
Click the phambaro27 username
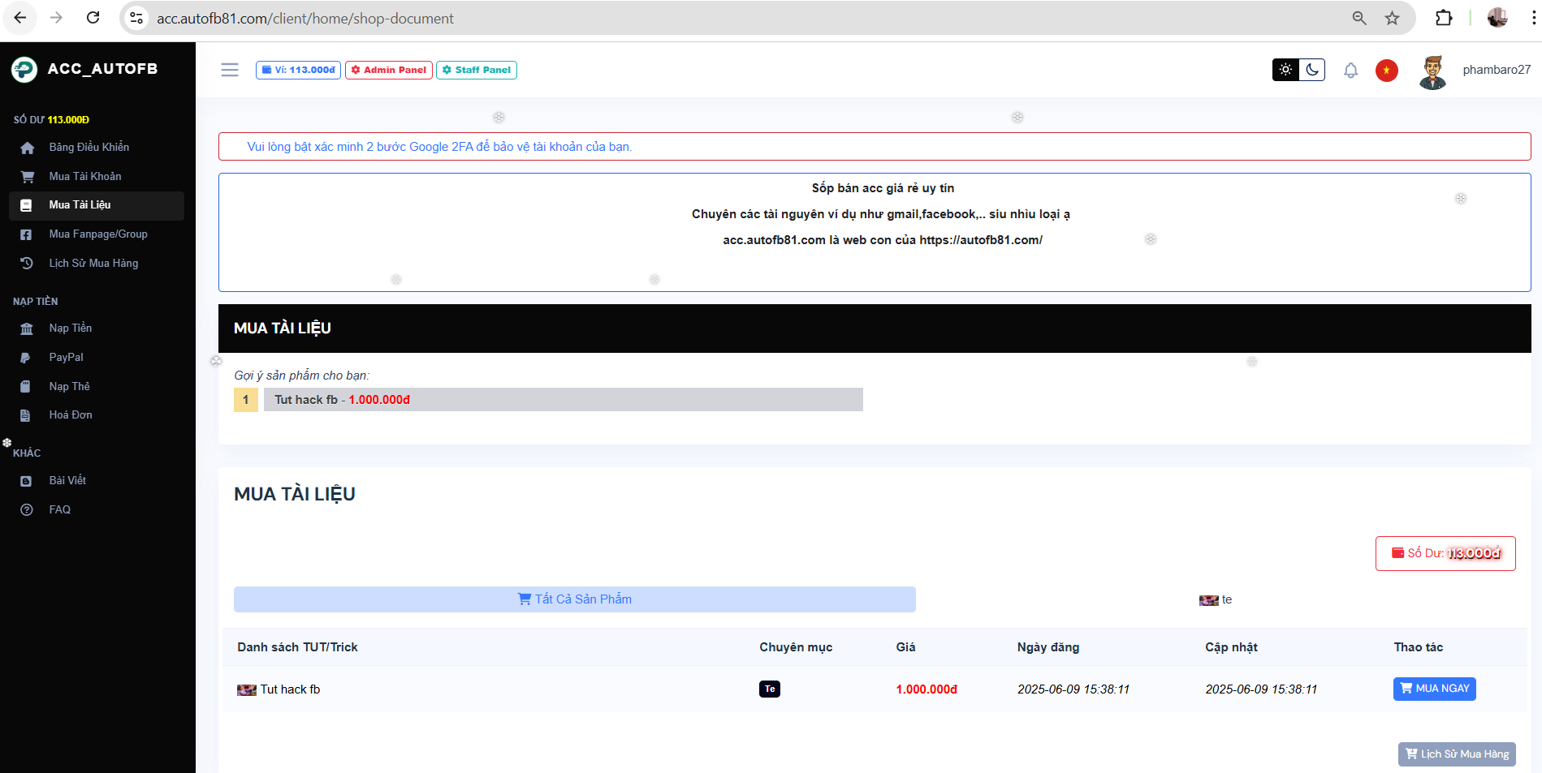1497,71
